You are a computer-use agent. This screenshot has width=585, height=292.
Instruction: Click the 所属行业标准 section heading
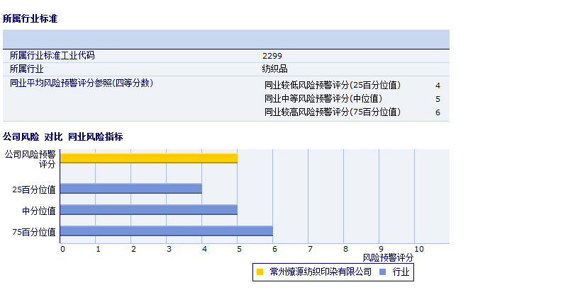(x=30, y=18)
